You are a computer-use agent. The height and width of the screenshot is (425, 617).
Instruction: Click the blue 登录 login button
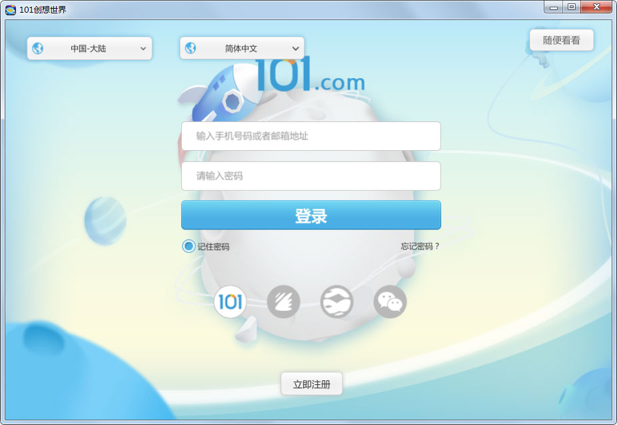coord(311,215)
